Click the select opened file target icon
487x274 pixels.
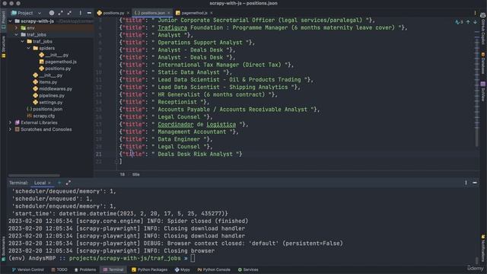pos(52,13)
